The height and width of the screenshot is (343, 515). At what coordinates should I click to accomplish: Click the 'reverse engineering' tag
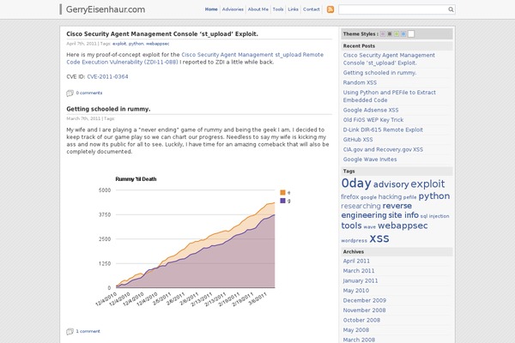(x=377, y=210)
